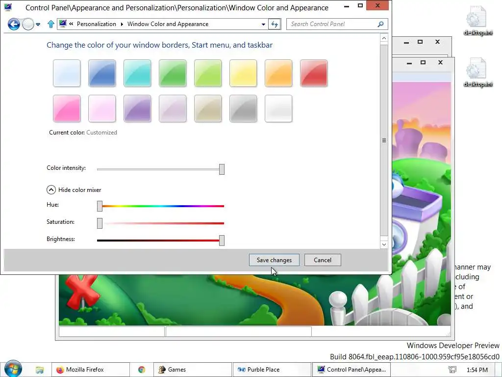Screen dimensions: 502x377
Task: Pick the gray color swatch
Action: (x=243, y=108)
